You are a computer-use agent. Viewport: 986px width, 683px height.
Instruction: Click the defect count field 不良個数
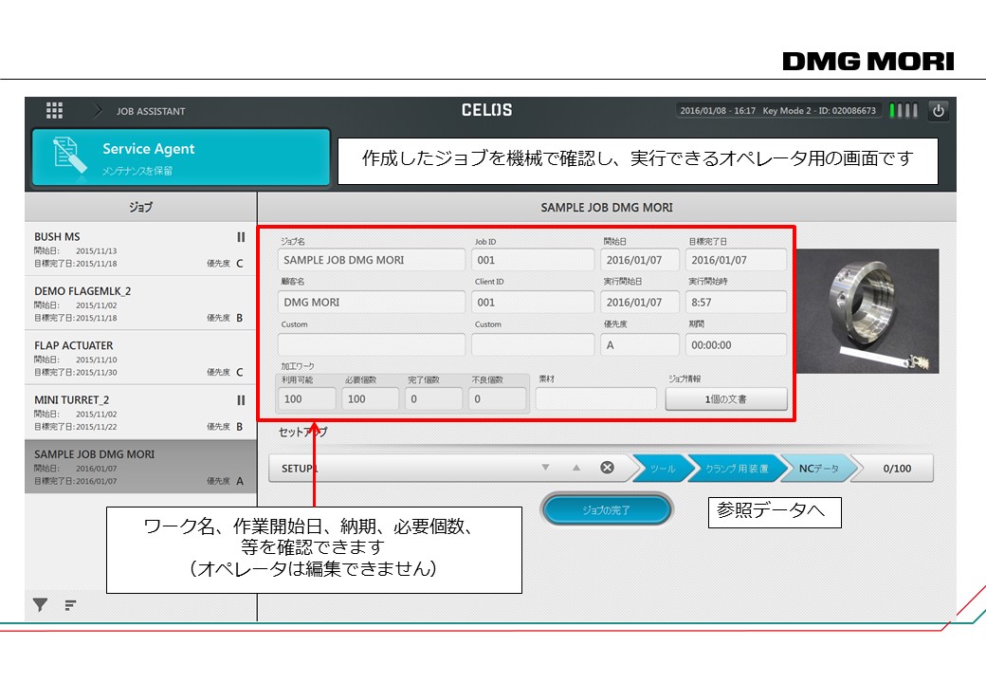[x=497, y=398]
